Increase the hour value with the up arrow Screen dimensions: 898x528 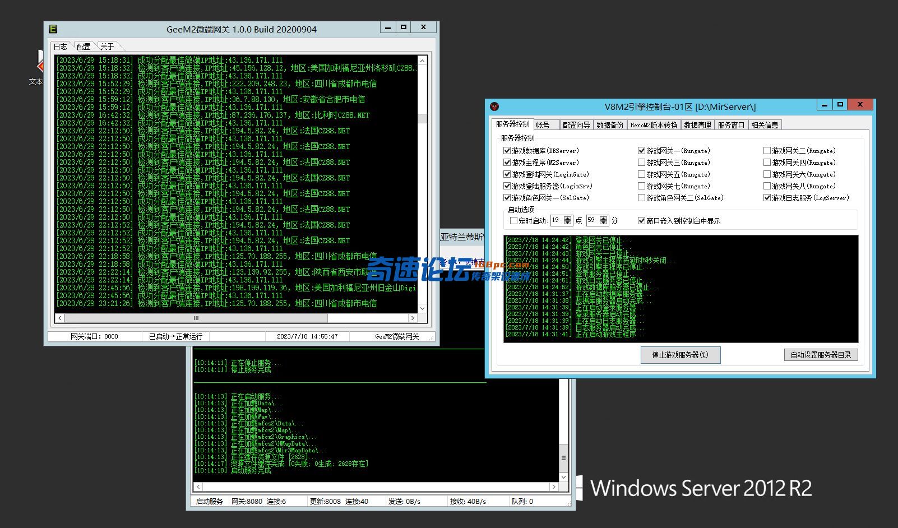coord(568,218)
